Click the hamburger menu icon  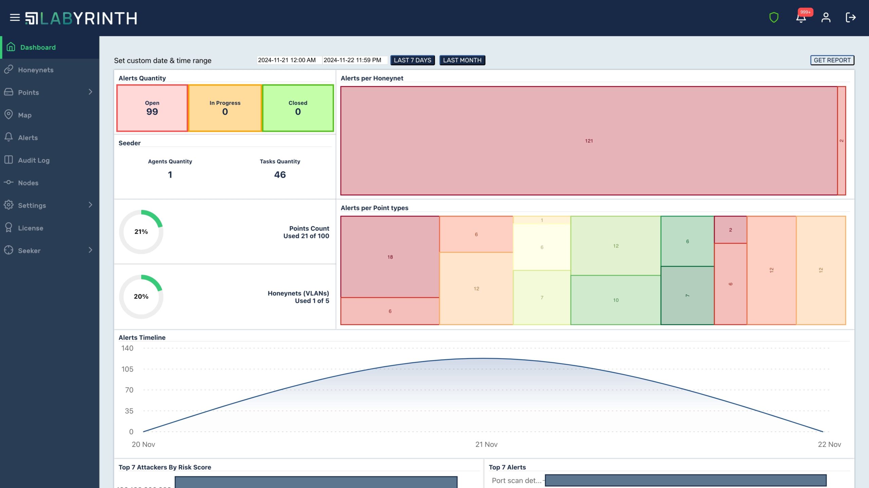tap(15, 18)
